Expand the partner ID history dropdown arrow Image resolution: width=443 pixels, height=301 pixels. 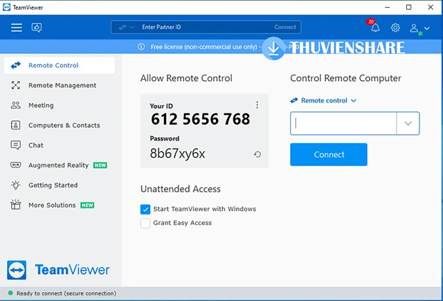pyautogui.click(x=408, y=123)
